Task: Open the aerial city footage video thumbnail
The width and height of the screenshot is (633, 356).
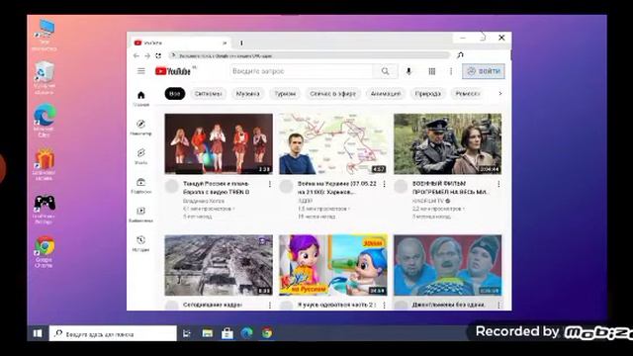Action: (219, 265)
